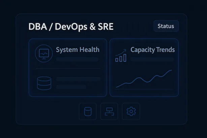207x138 pixels.
Task: Click the highest point of the trend line
Action: pyautogui.click(x=171, y=70)
